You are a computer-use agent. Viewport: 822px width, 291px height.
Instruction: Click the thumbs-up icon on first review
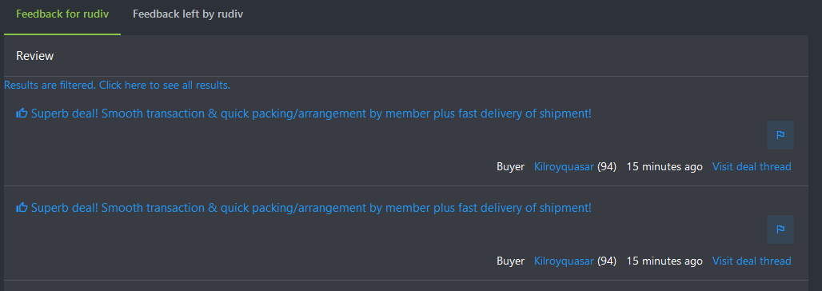click(22, 113)
